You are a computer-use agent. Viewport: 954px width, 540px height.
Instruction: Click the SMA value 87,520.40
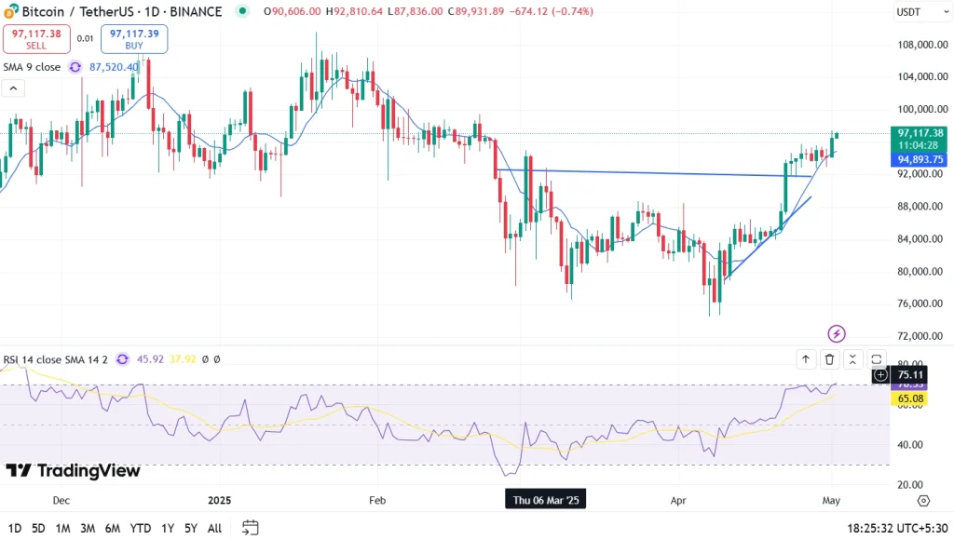(x=114, y=67)
